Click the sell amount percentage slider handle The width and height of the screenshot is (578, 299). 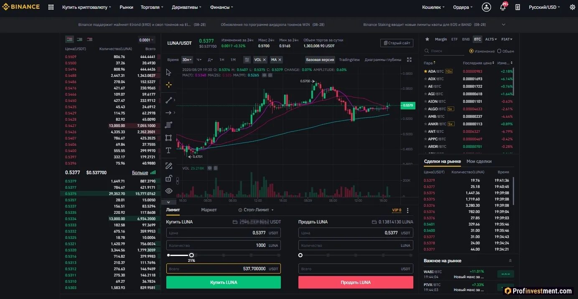300,255
